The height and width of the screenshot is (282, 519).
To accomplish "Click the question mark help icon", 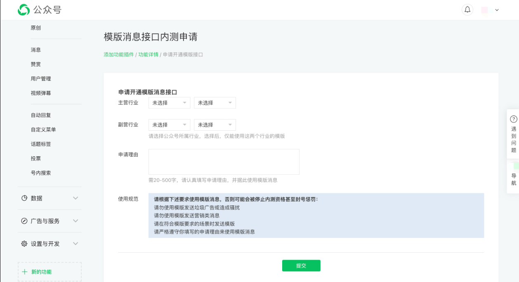I will [514, 119].
